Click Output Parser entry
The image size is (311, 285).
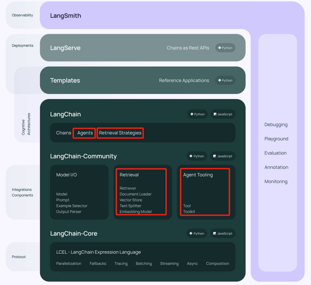69,212
